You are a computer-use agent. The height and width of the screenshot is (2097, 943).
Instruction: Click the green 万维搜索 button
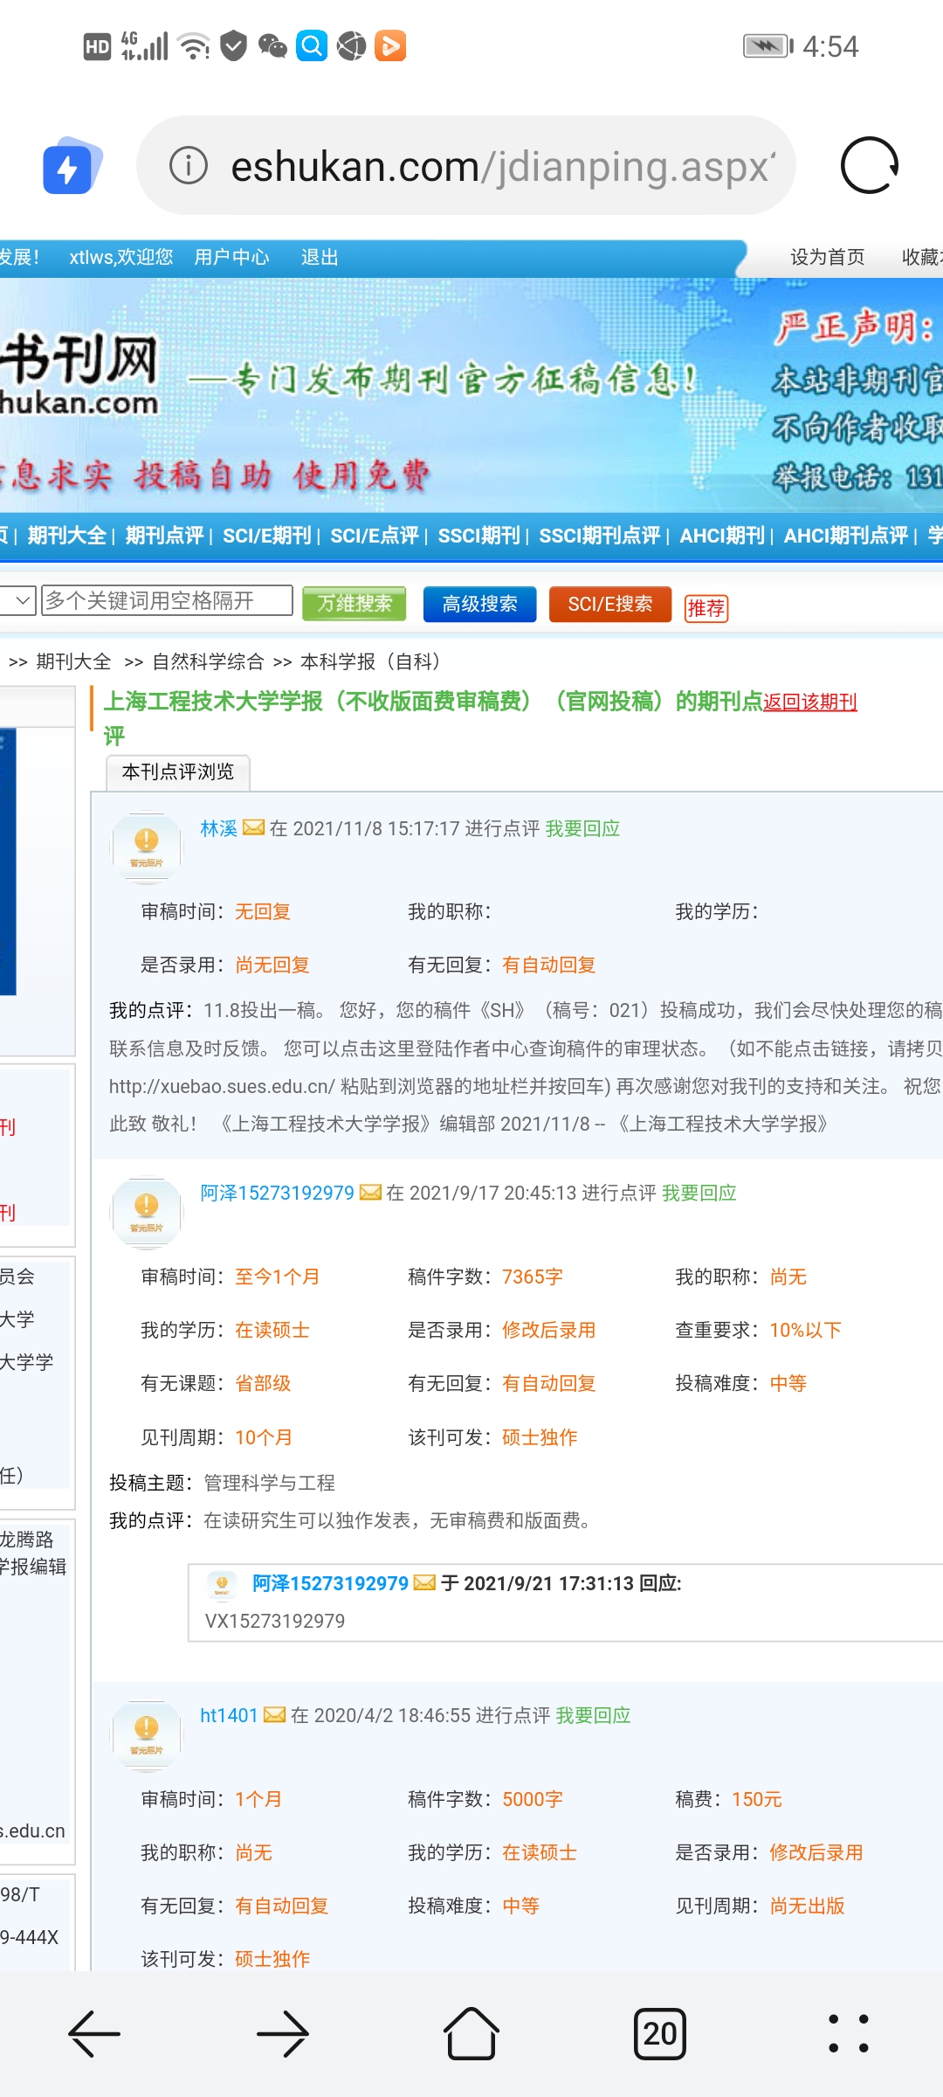coord(354,604)
